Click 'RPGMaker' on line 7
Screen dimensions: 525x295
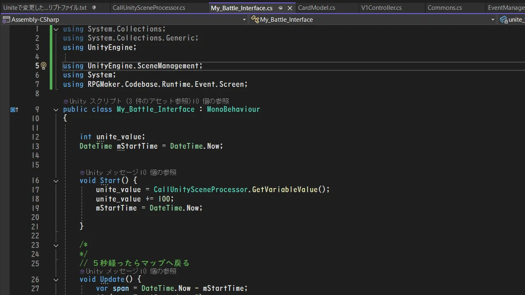click(x=104, y=84)
